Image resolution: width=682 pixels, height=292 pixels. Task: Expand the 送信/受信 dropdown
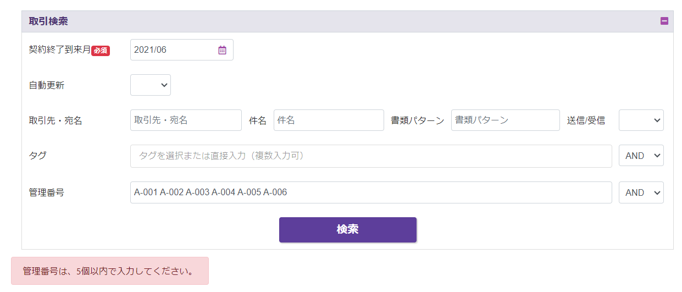(x=641, y=120)
